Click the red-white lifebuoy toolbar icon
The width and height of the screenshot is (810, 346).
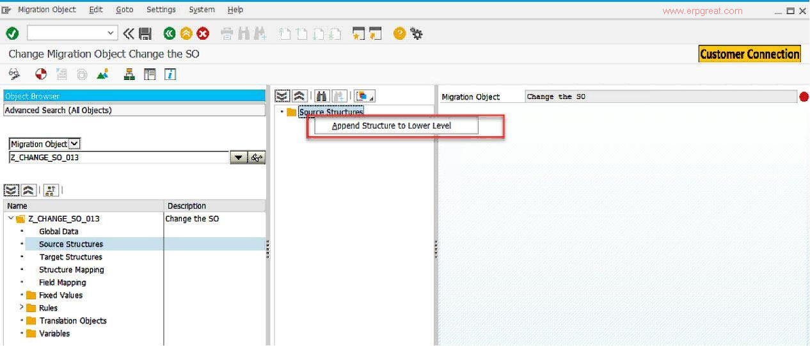[41, 74]
